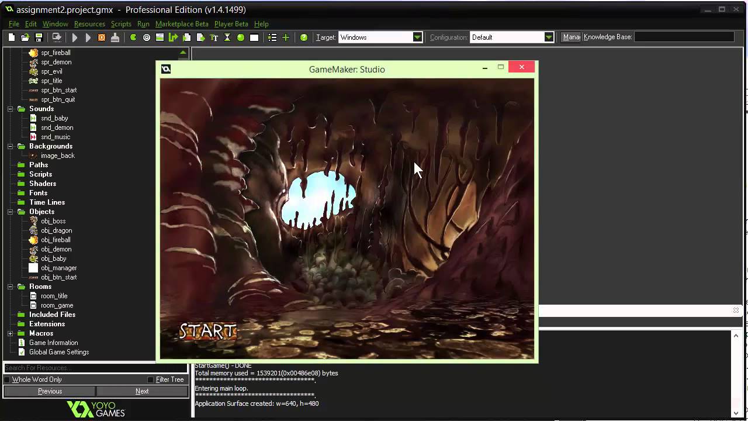This screenshot has width=748, height=421.
Task: Create a background with the picture icon
Action: 160,37
